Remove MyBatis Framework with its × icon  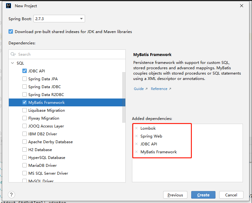pos(136,152)
